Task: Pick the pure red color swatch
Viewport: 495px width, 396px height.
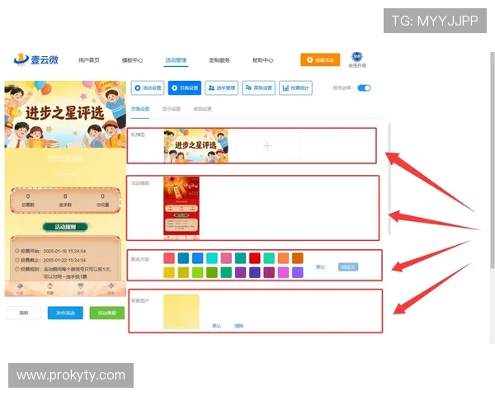Action: click(x=255, y=258)
